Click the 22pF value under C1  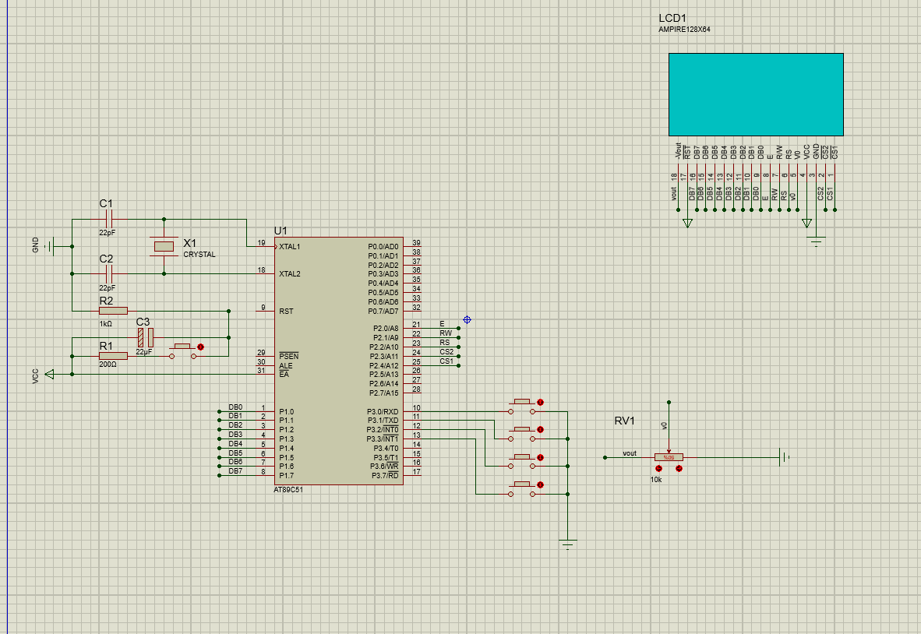[107, 233]
